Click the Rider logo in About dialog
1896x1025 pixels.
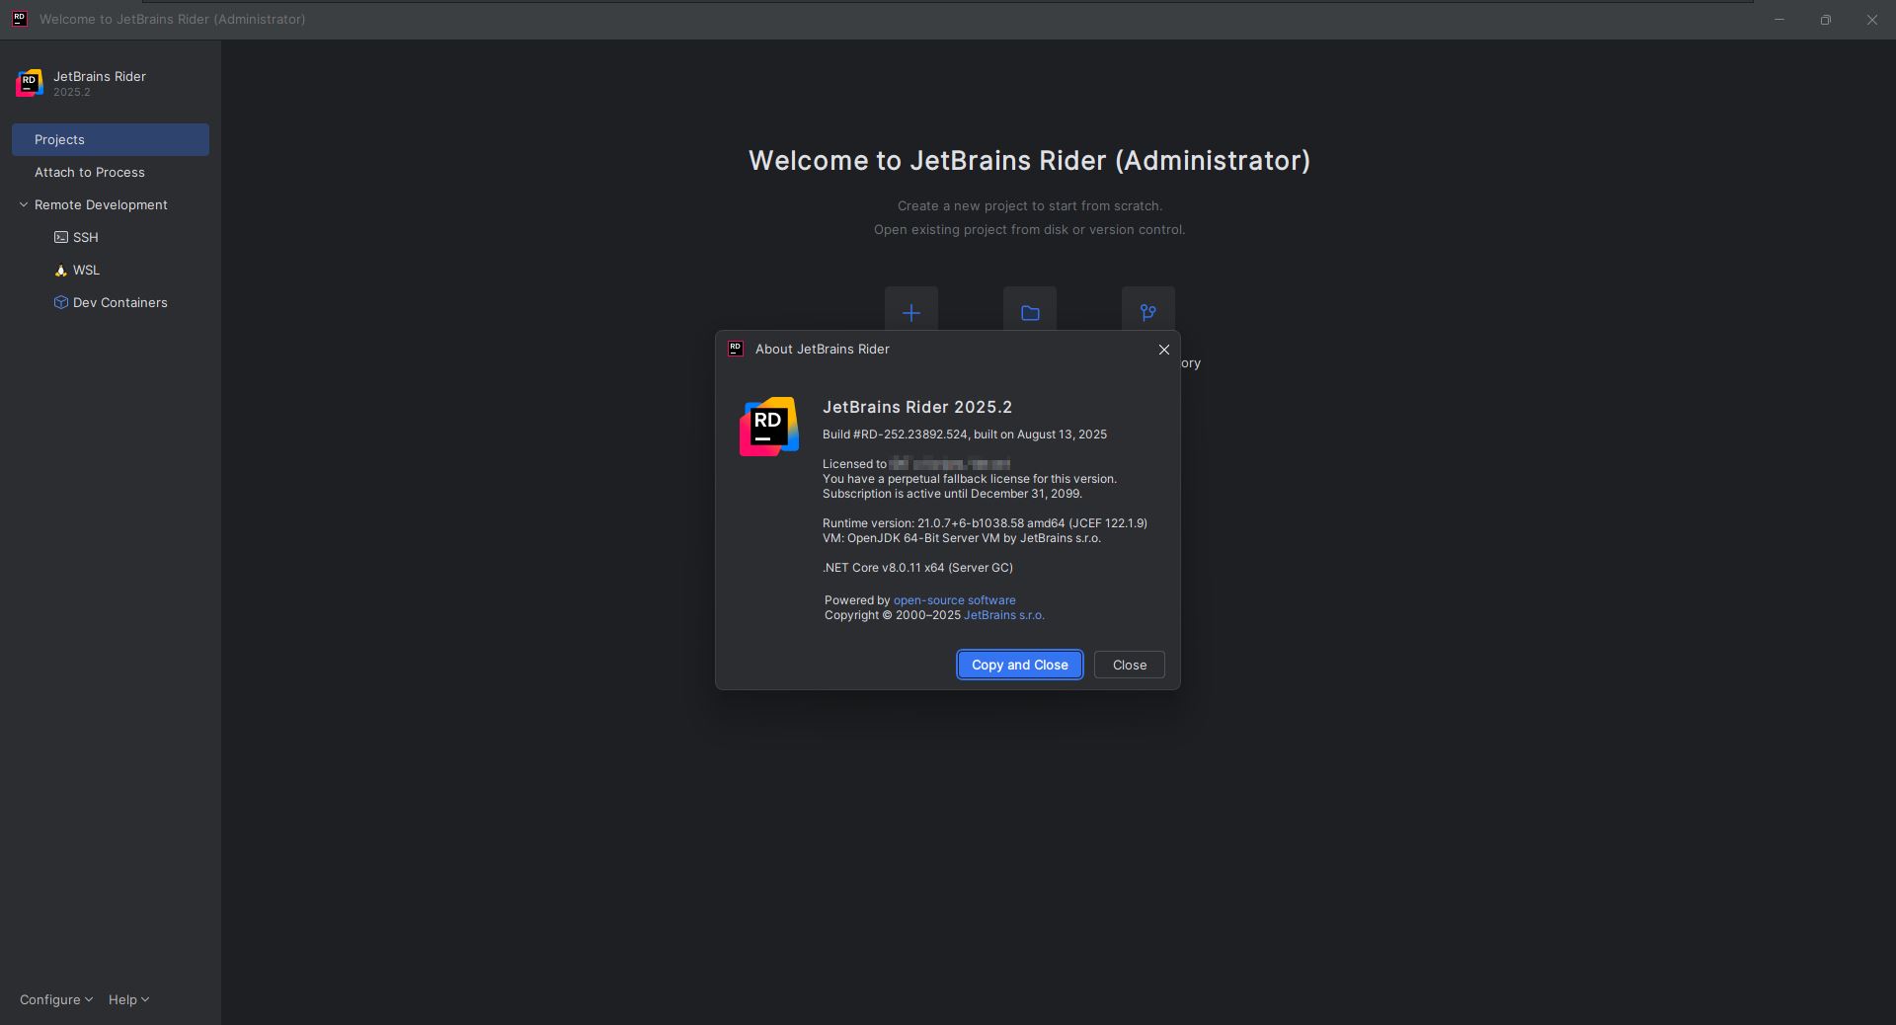769,427
